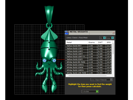The height and width of the screenshot is (100, 133).
Task: Click the squid's right blue gemstone eye
Action: (x=54, y=61)
